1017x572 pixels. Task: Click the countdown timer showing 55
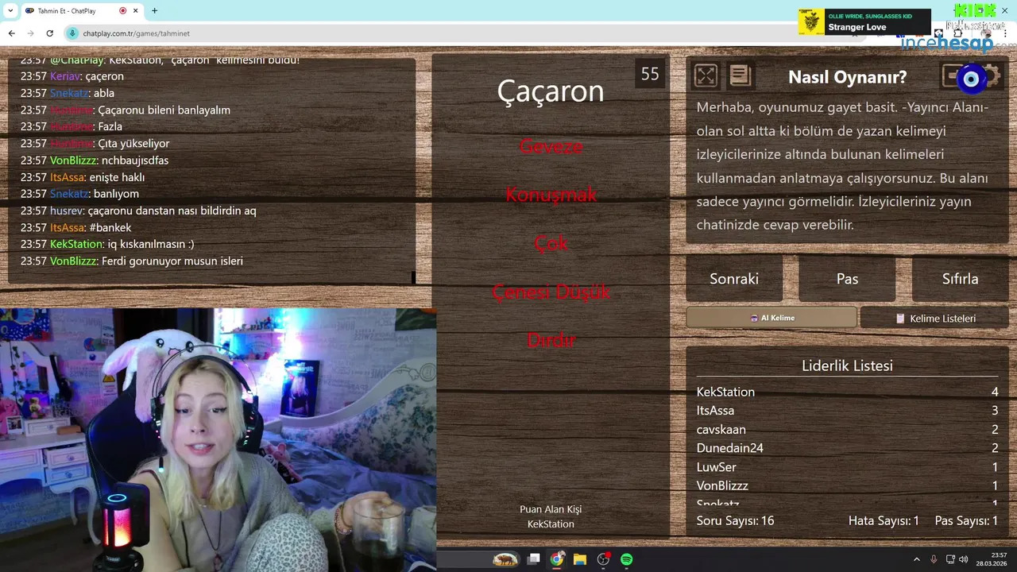tap(650, 74)
